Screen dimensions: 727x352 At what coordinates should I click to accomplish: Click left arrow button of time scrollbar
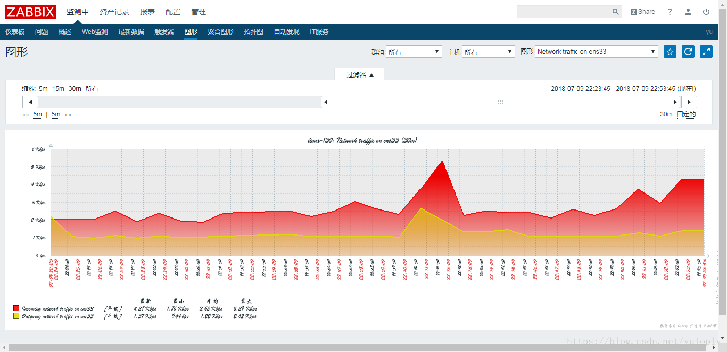(30, 102)
